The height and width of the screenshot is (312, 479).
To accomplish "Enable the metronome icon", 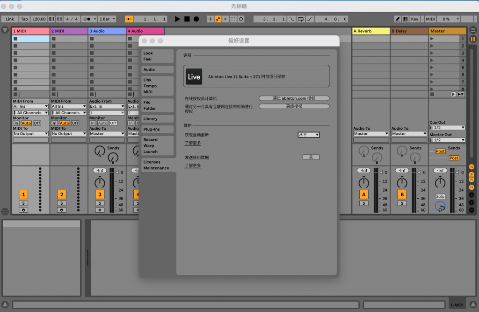I will click(x=87, y=19).
